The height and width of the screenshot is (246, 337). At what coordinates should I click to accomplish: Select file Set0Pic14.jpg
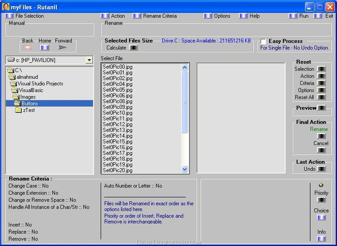118,136
